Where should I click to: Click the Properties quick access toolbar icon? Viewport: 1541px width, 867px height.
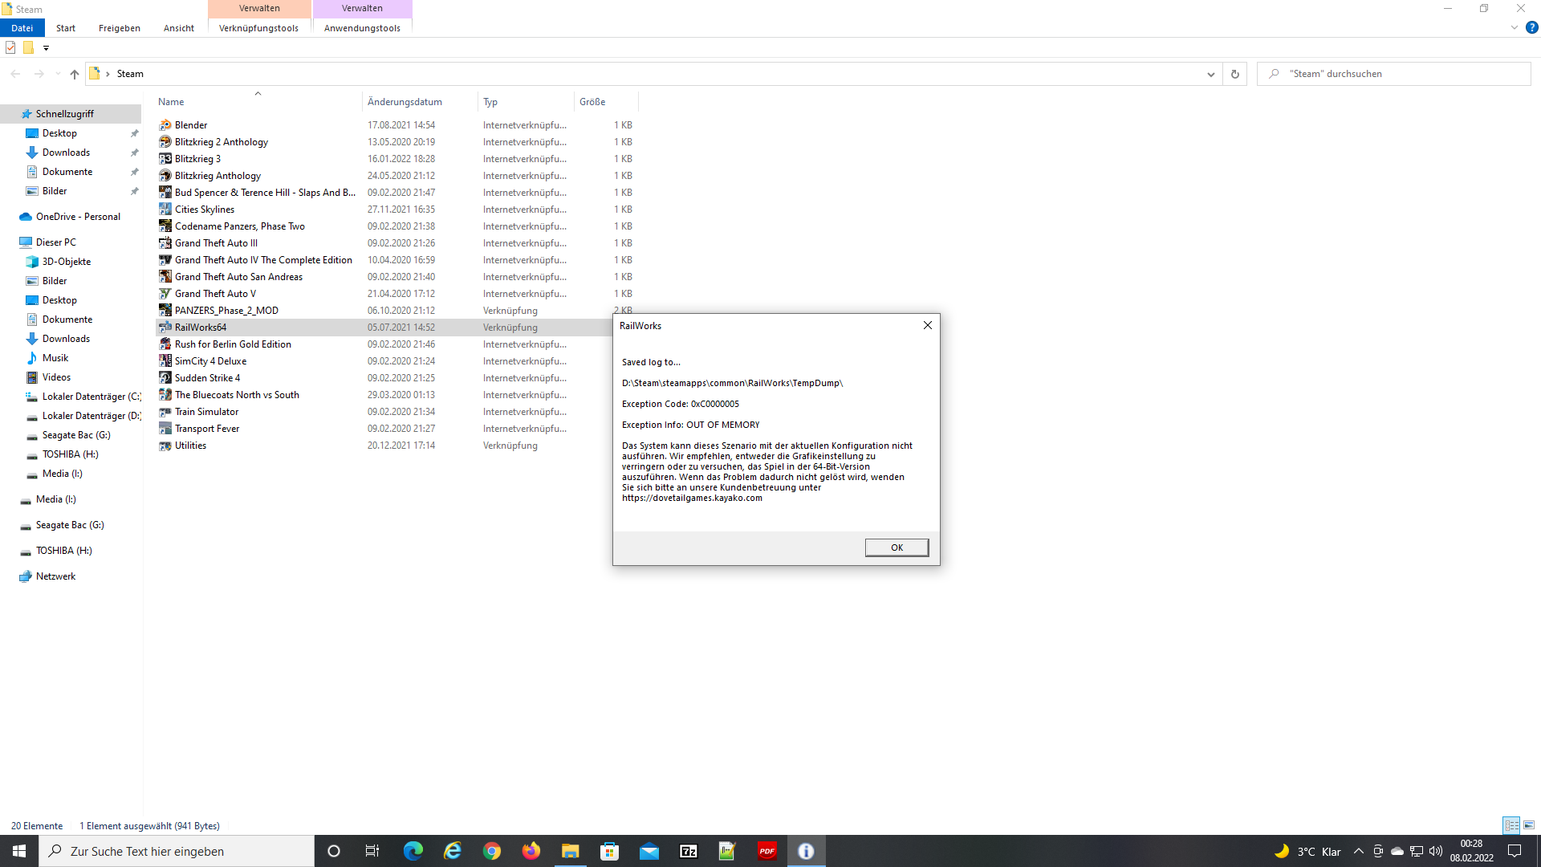coord(10,47)
